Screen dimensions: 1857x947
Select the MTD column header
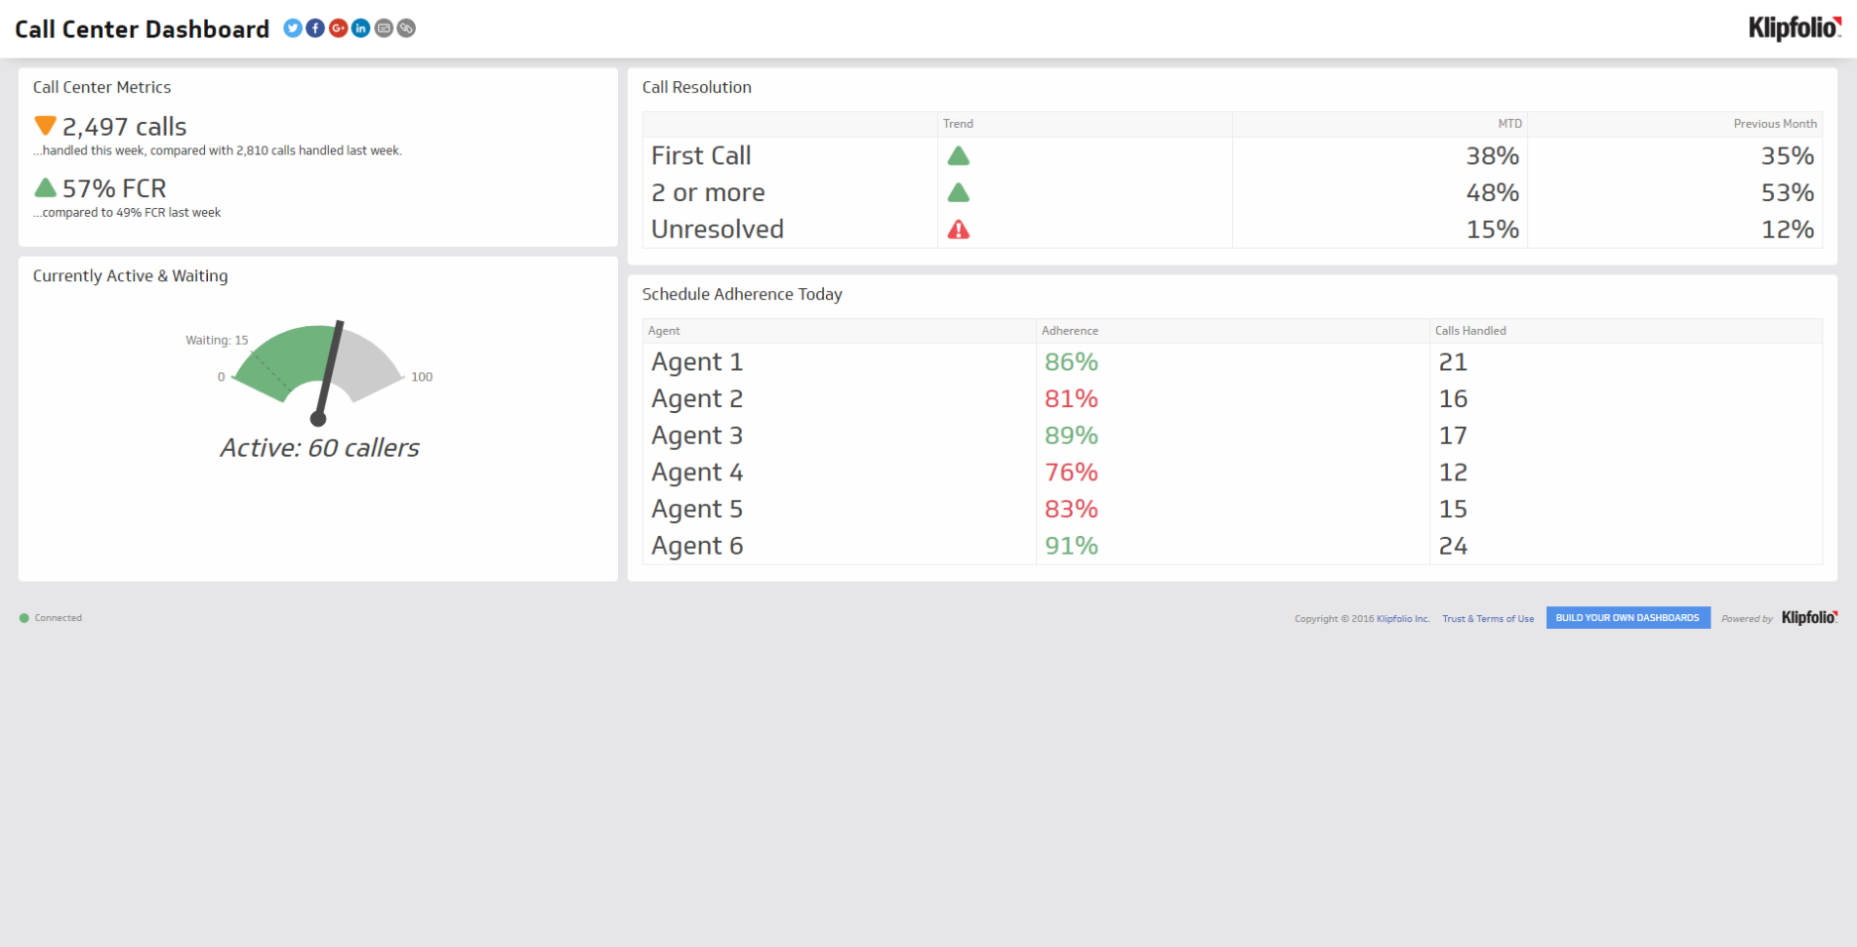point(1509,123)
